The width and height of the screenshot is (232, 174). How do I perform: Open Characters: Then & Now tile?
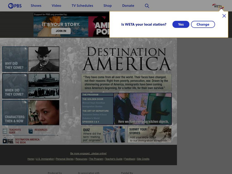[15, 113]
